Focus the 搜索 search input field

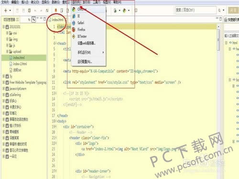click(196, 10)
